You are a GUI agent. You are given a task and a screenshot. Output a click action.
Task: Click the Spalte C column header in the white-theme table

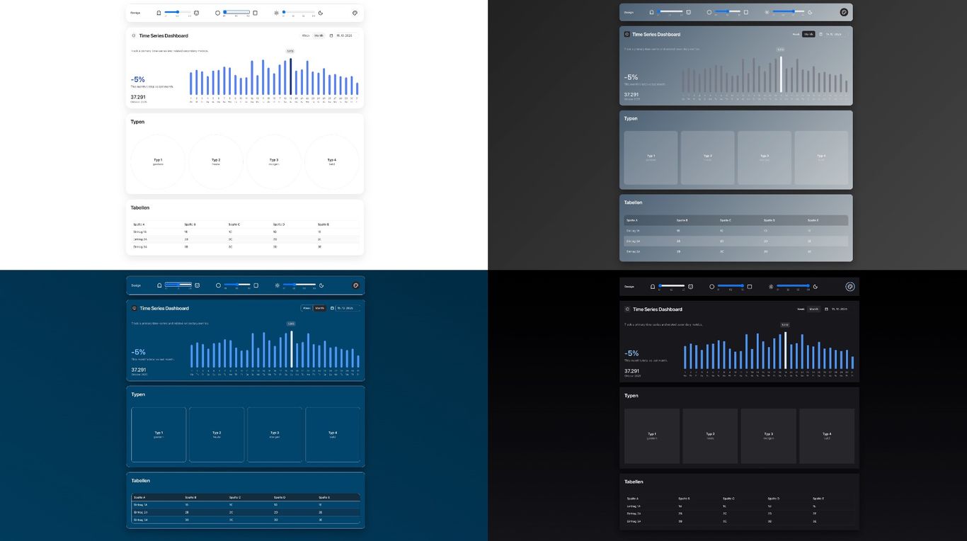point(234,224)
